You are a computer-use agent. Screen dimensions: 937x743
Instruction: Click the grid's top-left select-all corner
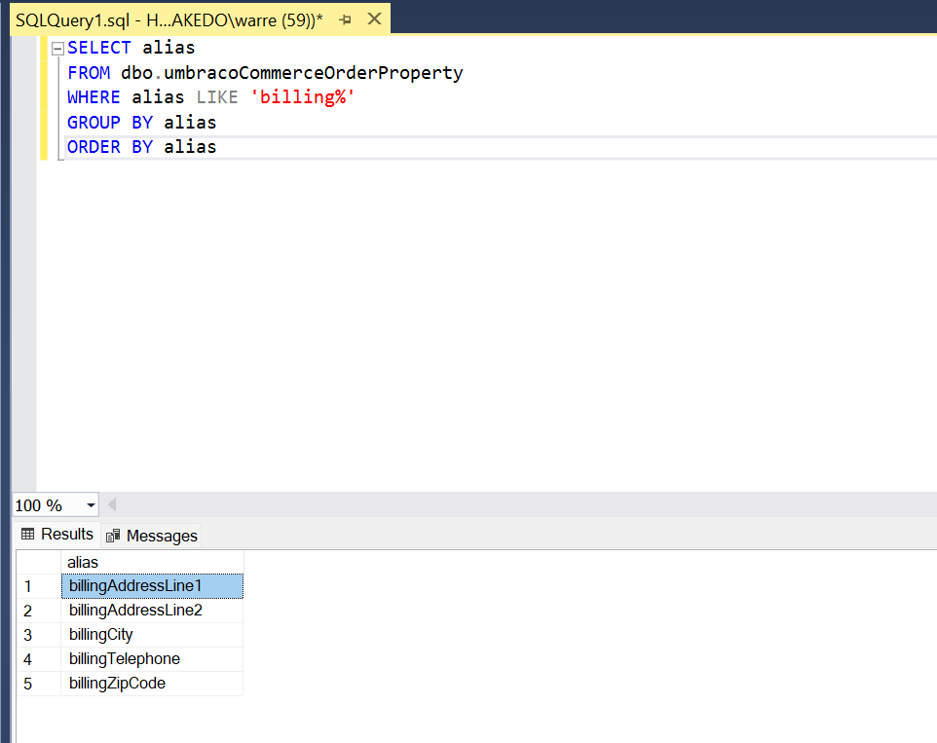[38, 562]
